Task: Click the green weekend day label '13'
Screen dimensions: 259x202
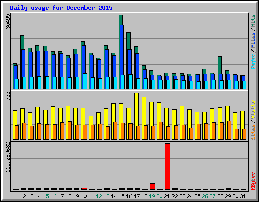Action: pyautogui.click(x=106, y=196)
